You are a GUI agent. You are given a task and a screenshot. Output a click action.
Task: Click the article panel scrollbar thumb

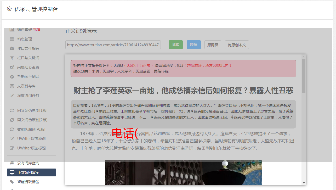pos(304,76)
